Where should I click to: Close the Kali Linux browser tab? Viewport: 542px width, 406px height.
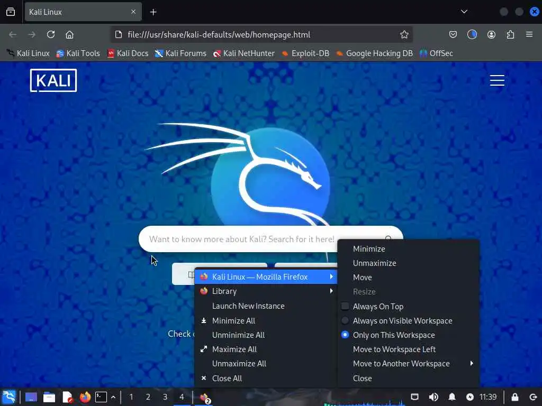point(133,12)
